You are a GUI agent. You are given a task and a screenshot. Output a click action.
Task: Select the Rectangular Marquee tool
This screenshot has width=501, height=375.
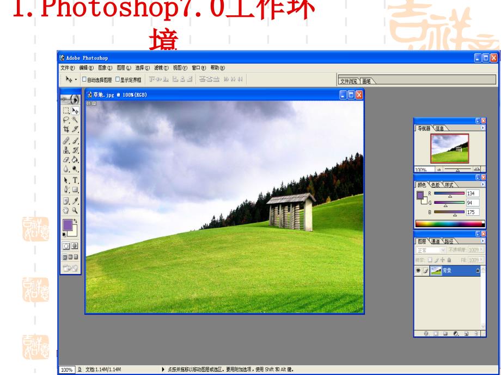pyautogui.click(x=66, y=111)
